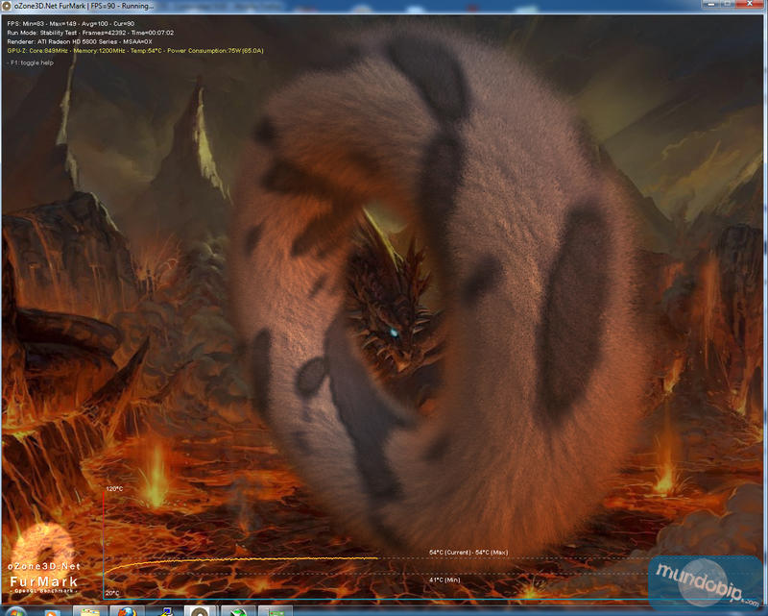768x616 pixels.
Task: Click the 'F1: toggle help' hint
Action: click(31, 62)
